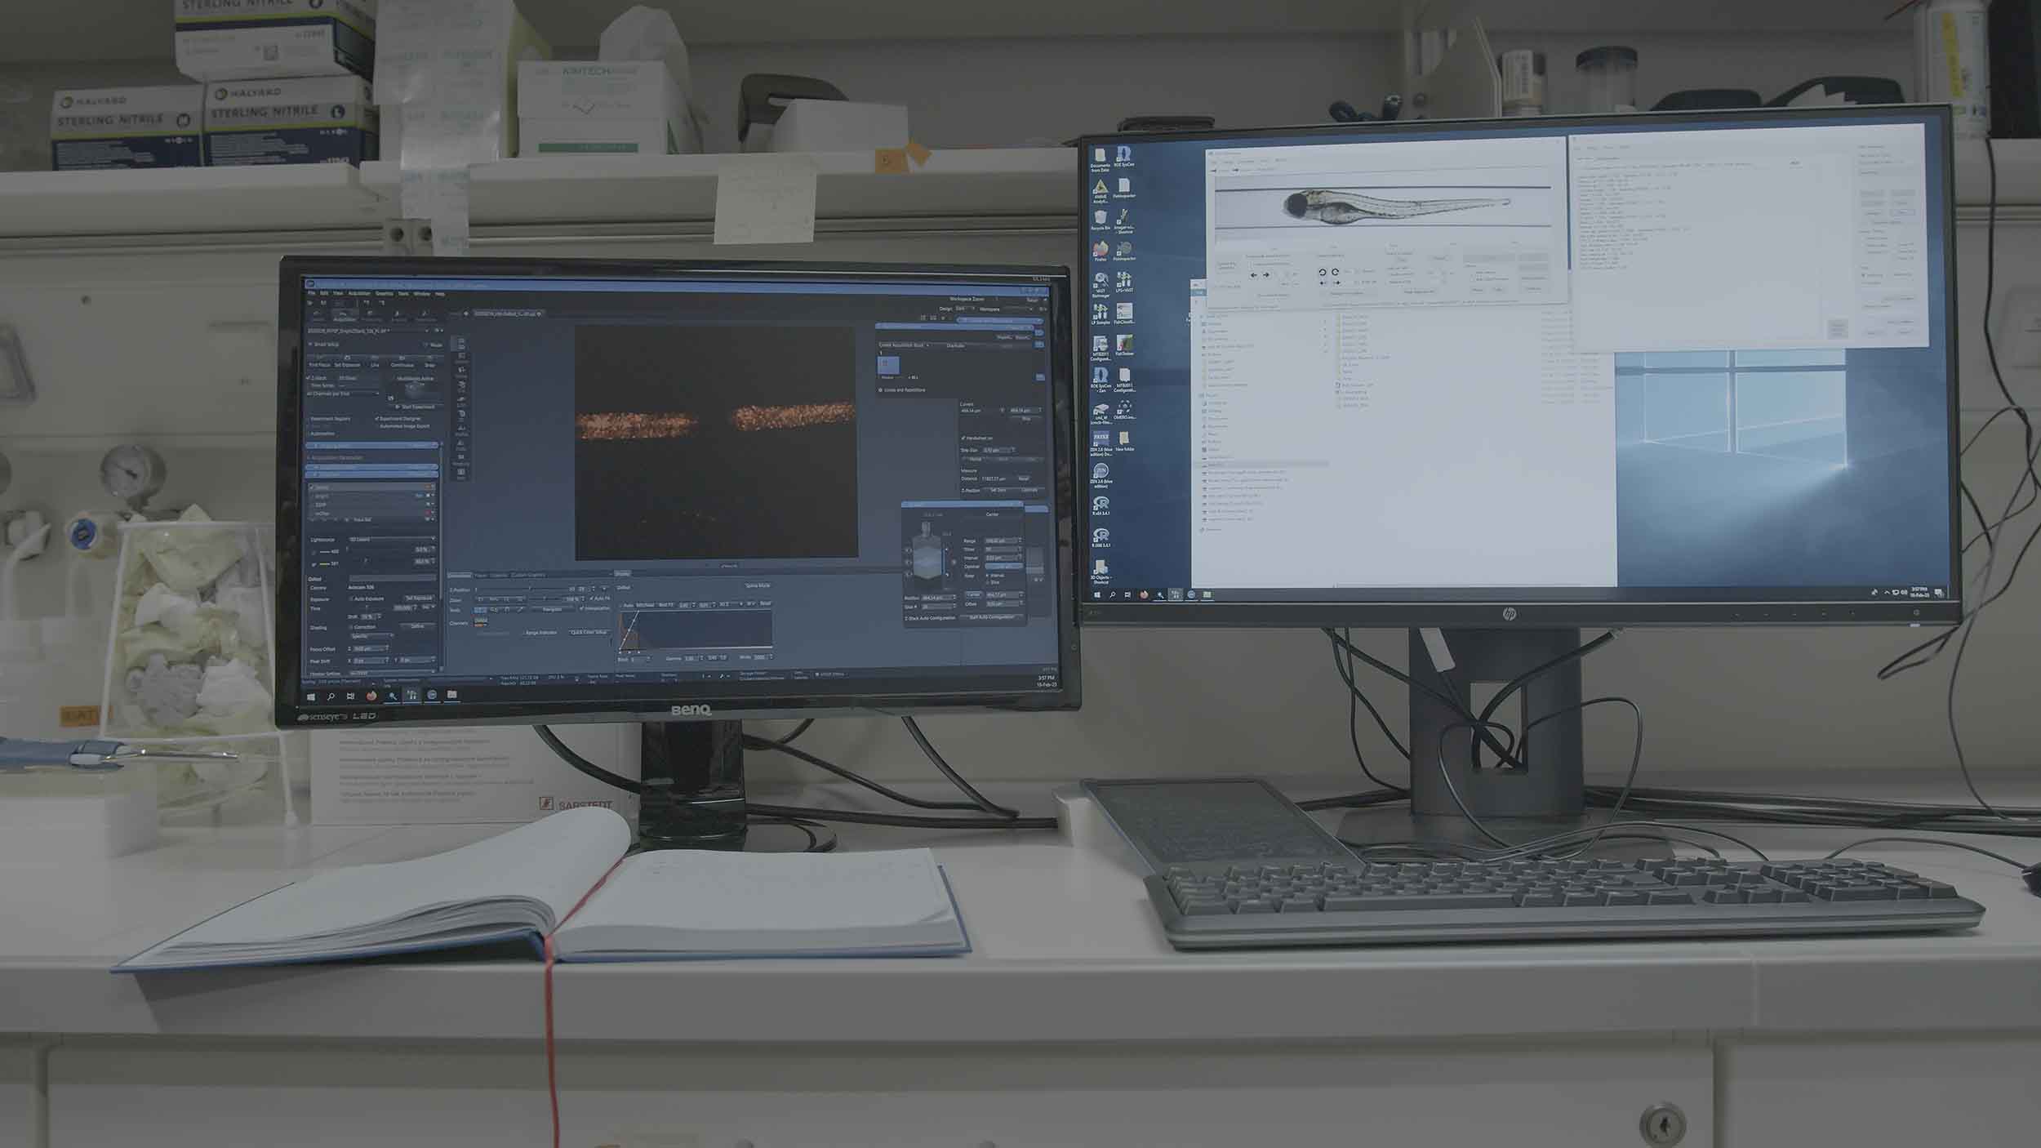Viewport: 2041px width, 1148px height.
Task: Click the Find Focus icon
Action: pyautogui.click(x=318, y=358)
